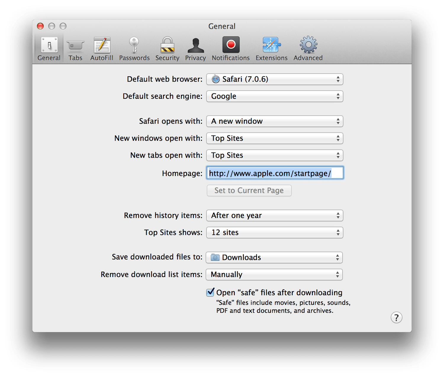This screenshot has width=444, height=377.
Task: Open the Notifications pane
Action: [231, 49]
